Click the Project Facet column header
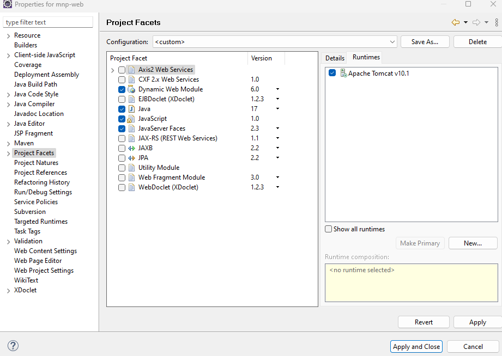Screen dimensions: 502x356 click(177, 58)
